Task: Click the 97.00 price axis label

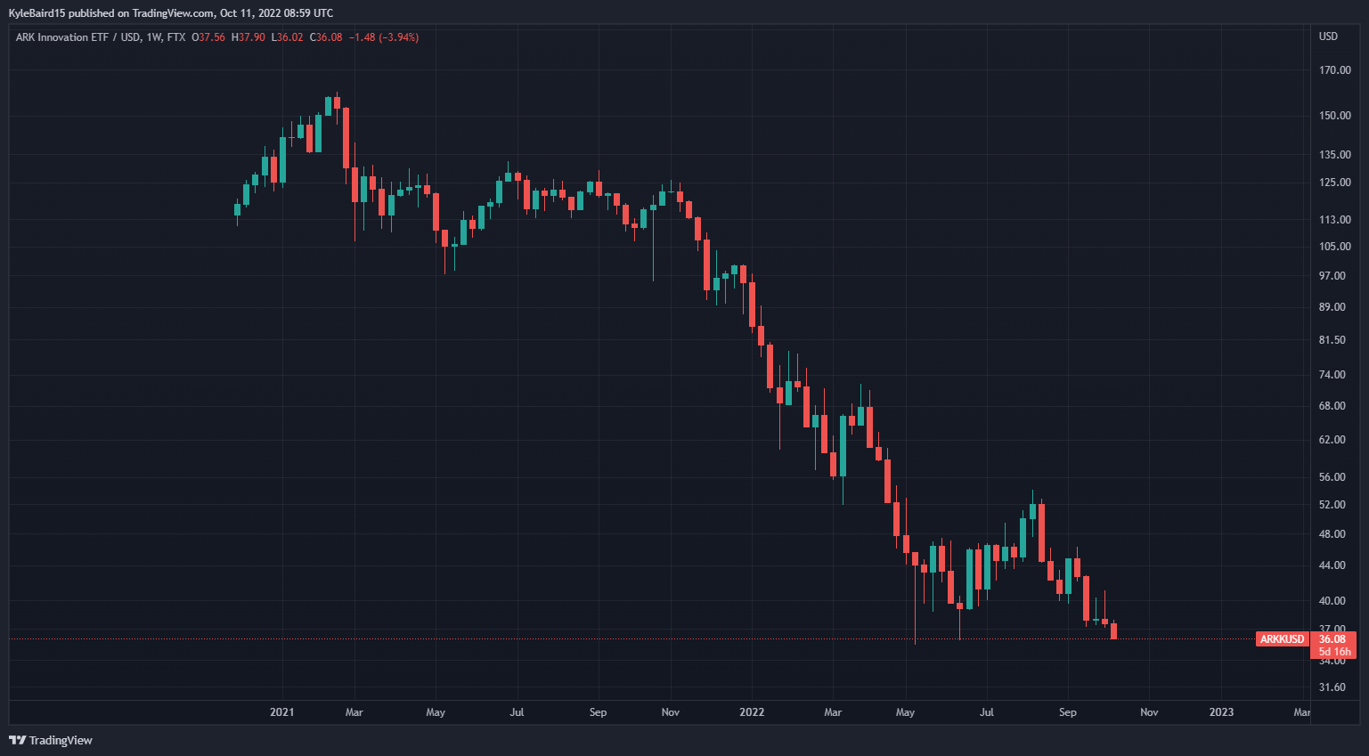Action: click(1332, 276)
